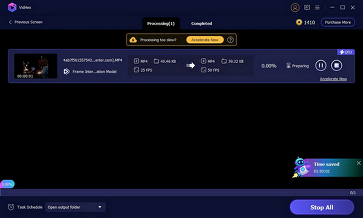Open the help question mark icon
363x218 pixels.
pyautogui.click(x=230, y=40)
